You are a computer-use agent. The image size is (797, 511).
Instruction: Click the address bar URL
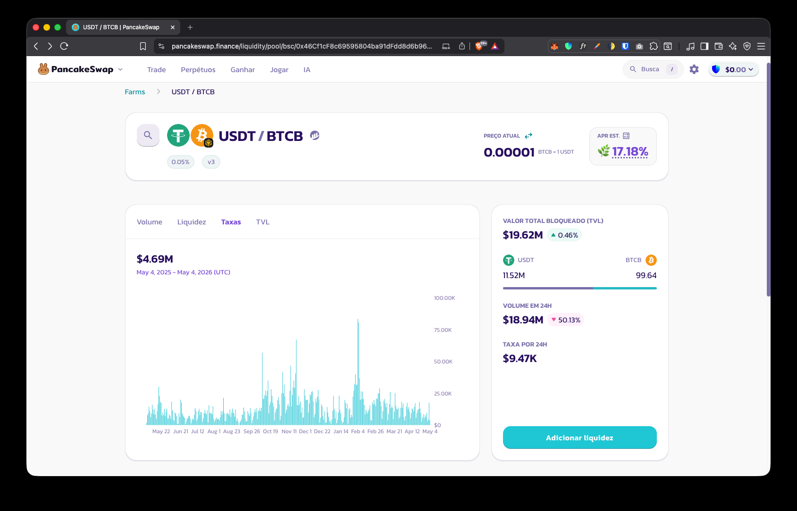point(302,46)
